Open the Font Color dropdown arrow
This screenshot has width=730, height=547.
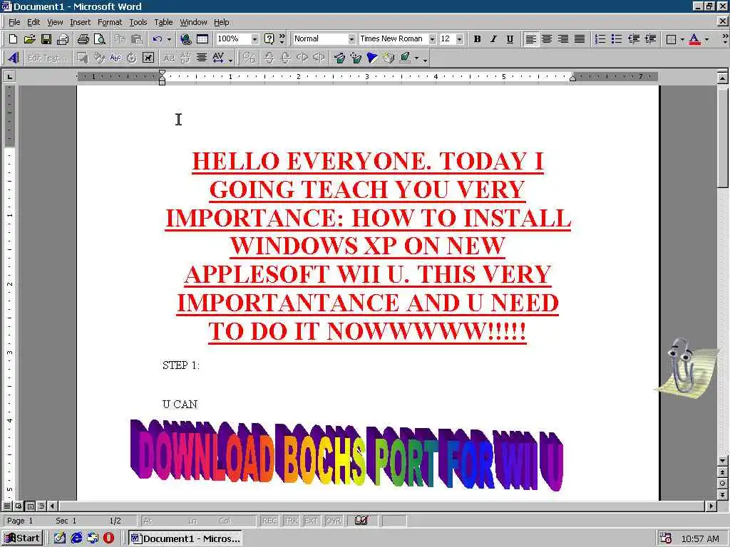coord(706,39)
